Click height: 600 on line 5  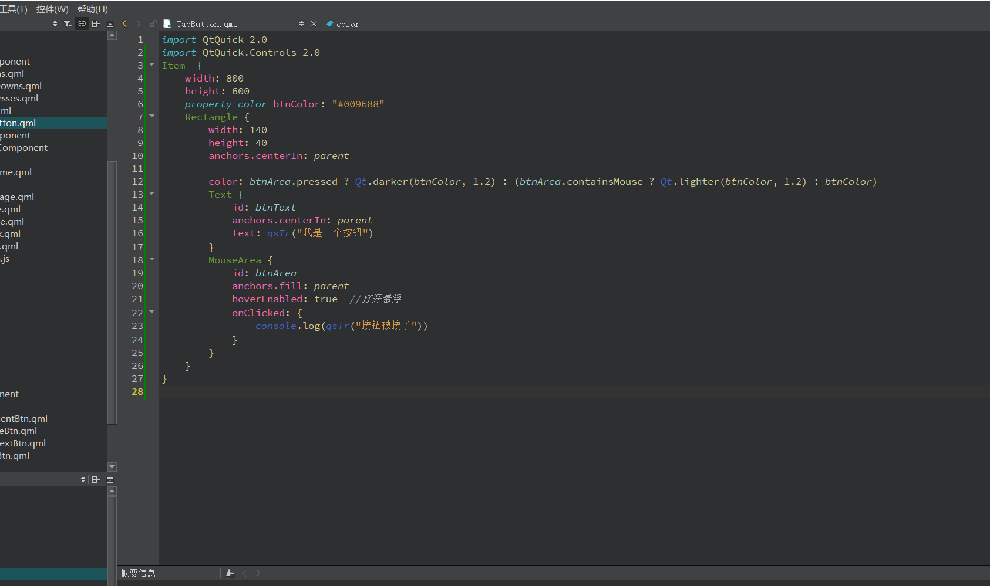click(217, 92)
